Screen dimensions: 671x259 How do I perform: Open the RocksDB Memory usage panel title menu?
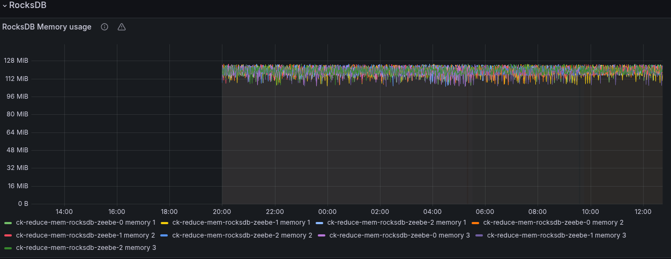click(47, 27)
